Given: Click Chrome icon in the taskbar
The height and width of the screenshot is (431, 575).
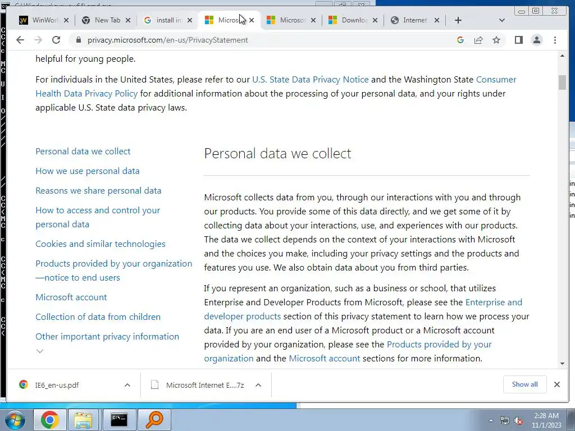Looking at the screenshot, I should pyautogui.click(x=50, y=420).
